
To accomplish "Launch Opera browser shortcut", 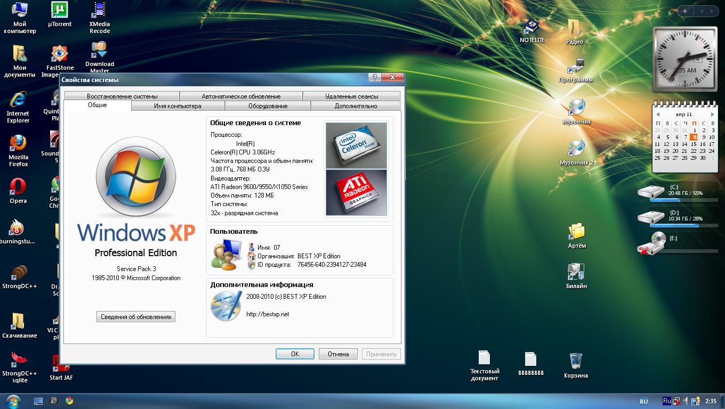I will pyautogui.click(x=18, y=191).
